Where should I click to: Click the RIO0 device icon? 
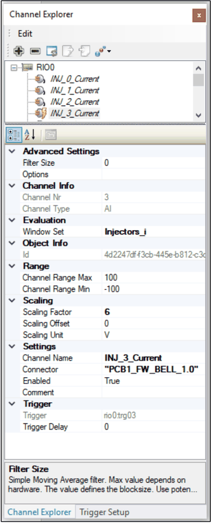coord(28,68)
